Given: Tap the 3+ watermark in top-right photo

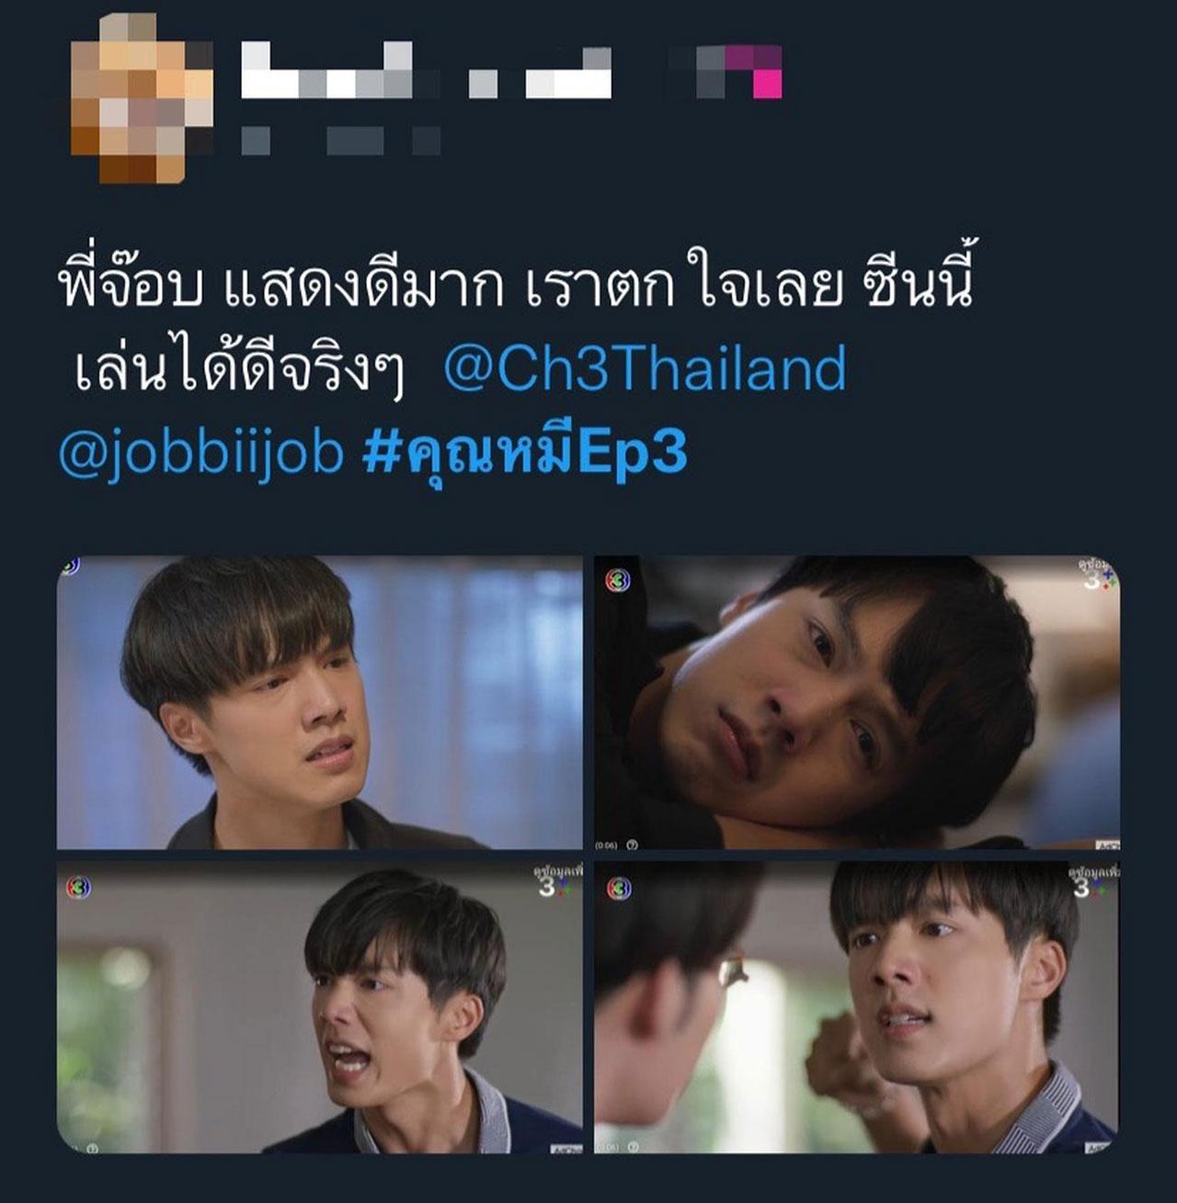Looking at the screenshot, I should point(1097,575).
